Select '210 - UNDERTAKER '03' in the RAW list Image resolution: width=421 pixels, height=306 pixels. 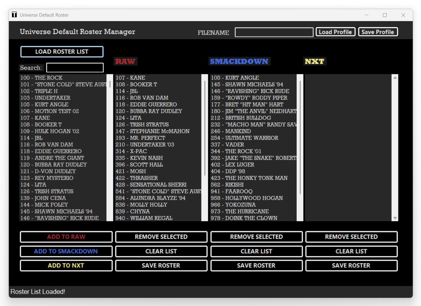[158, 144]
